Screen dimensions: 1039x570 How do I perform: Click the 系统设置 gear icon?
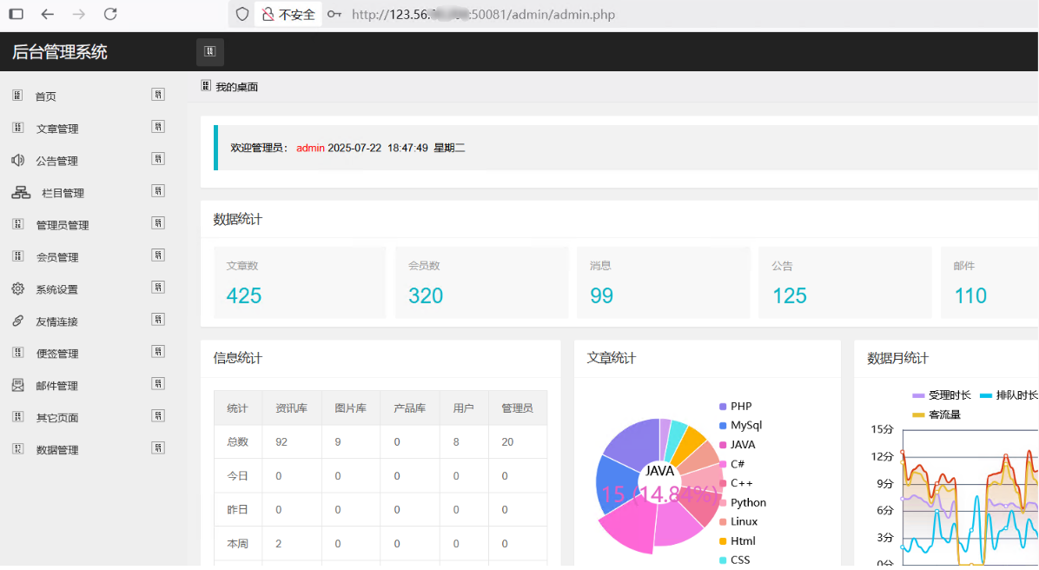pyautogui.click(x=17, y=288)
